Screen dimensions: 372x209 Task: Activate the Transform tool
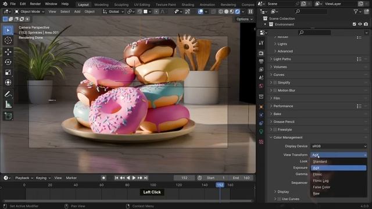pos(8,82)
